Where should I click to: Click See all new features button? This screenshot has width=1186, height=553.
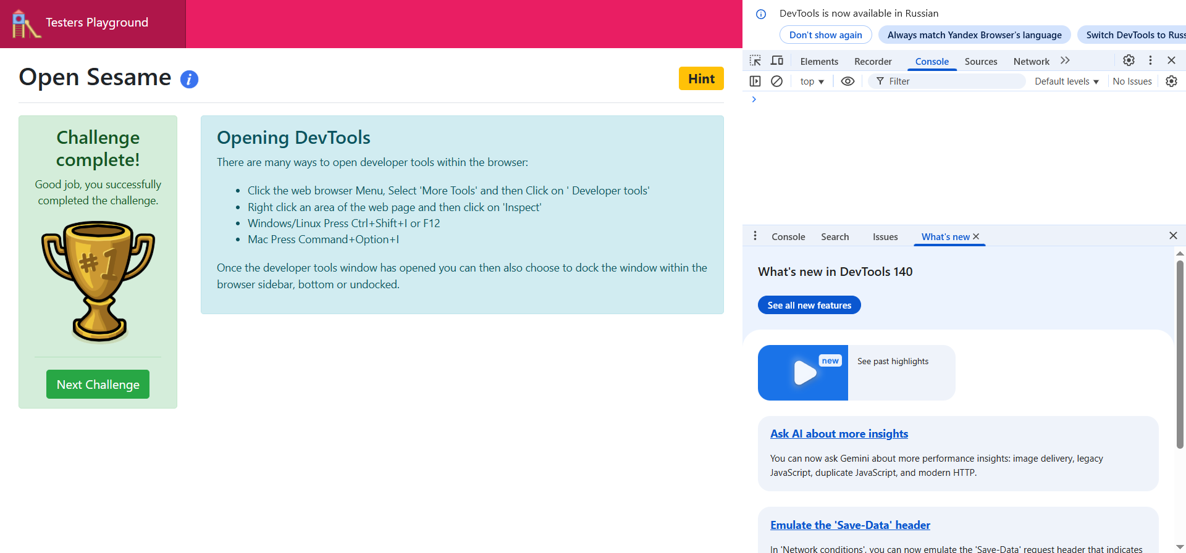tap(809, 305)
